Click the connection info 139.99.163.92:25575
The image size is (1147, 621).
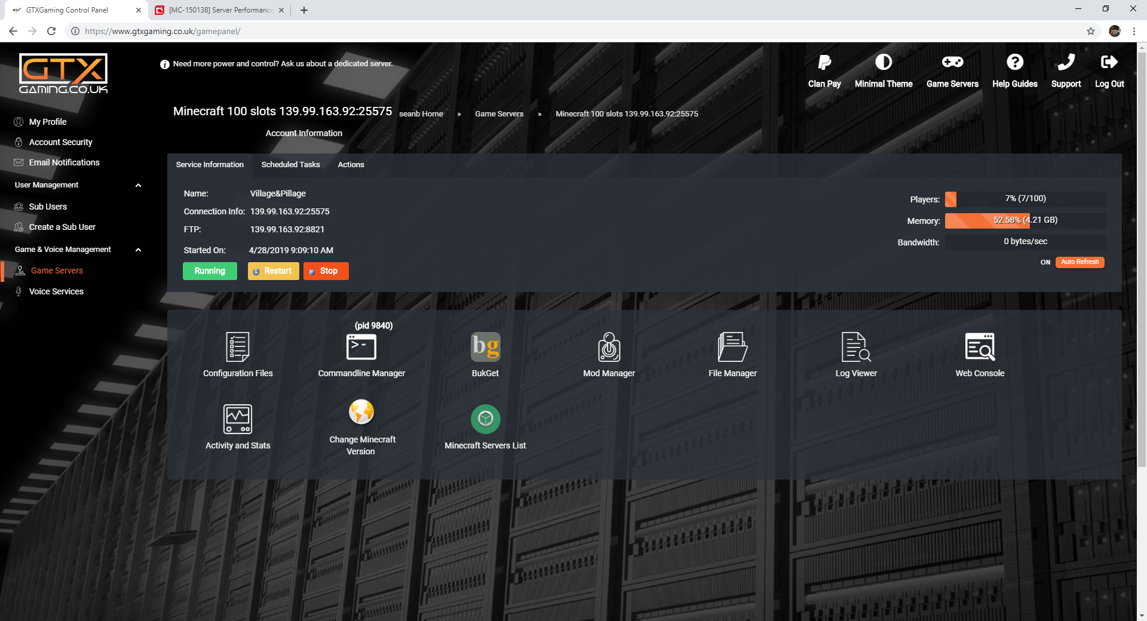tap(290, 211)
